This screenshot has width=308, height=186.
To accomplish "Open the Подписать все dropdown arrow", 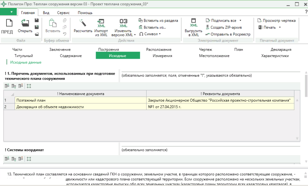I will (240, 20).
